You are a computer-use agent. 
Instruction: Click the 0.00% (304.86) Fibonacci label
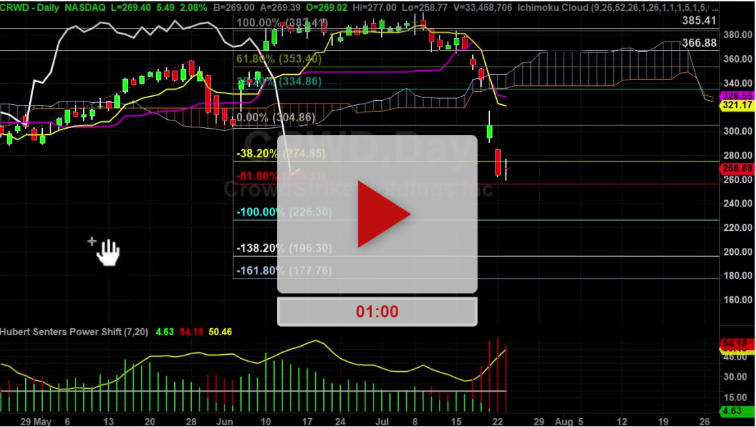tap(276, 117)
